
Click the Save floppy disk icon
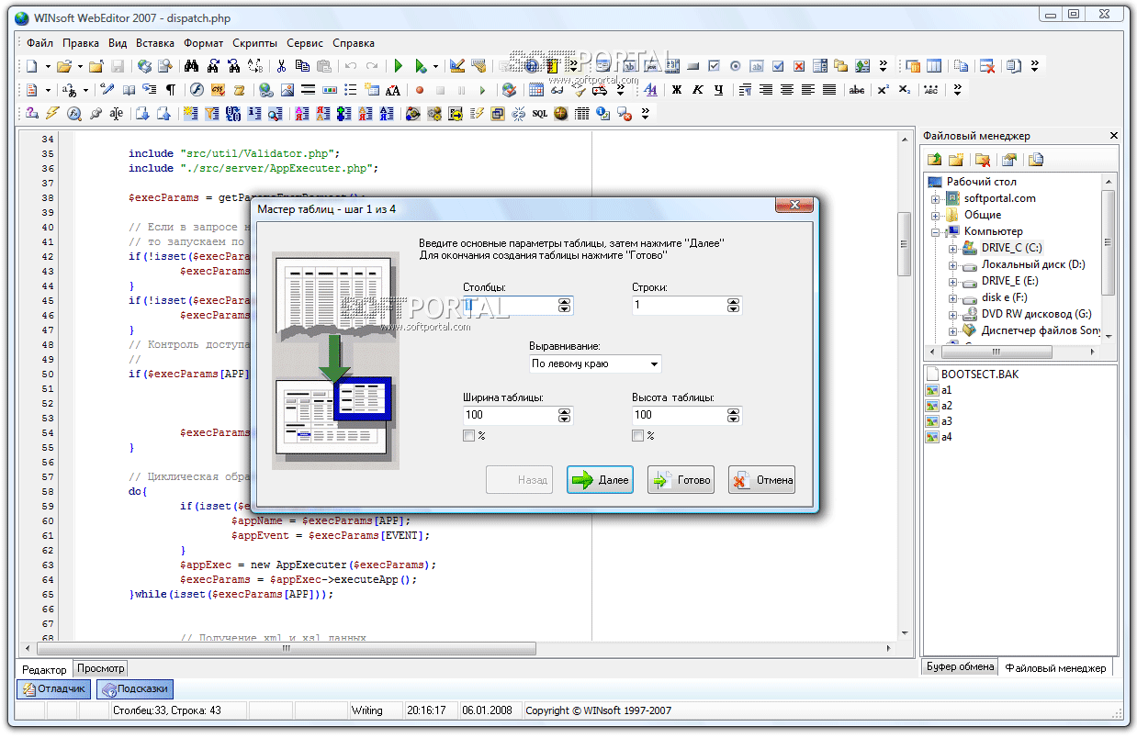click(x=118, y=66)
